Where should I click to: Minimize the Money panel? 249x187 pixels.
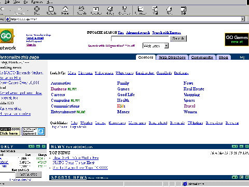click(38, 146)
